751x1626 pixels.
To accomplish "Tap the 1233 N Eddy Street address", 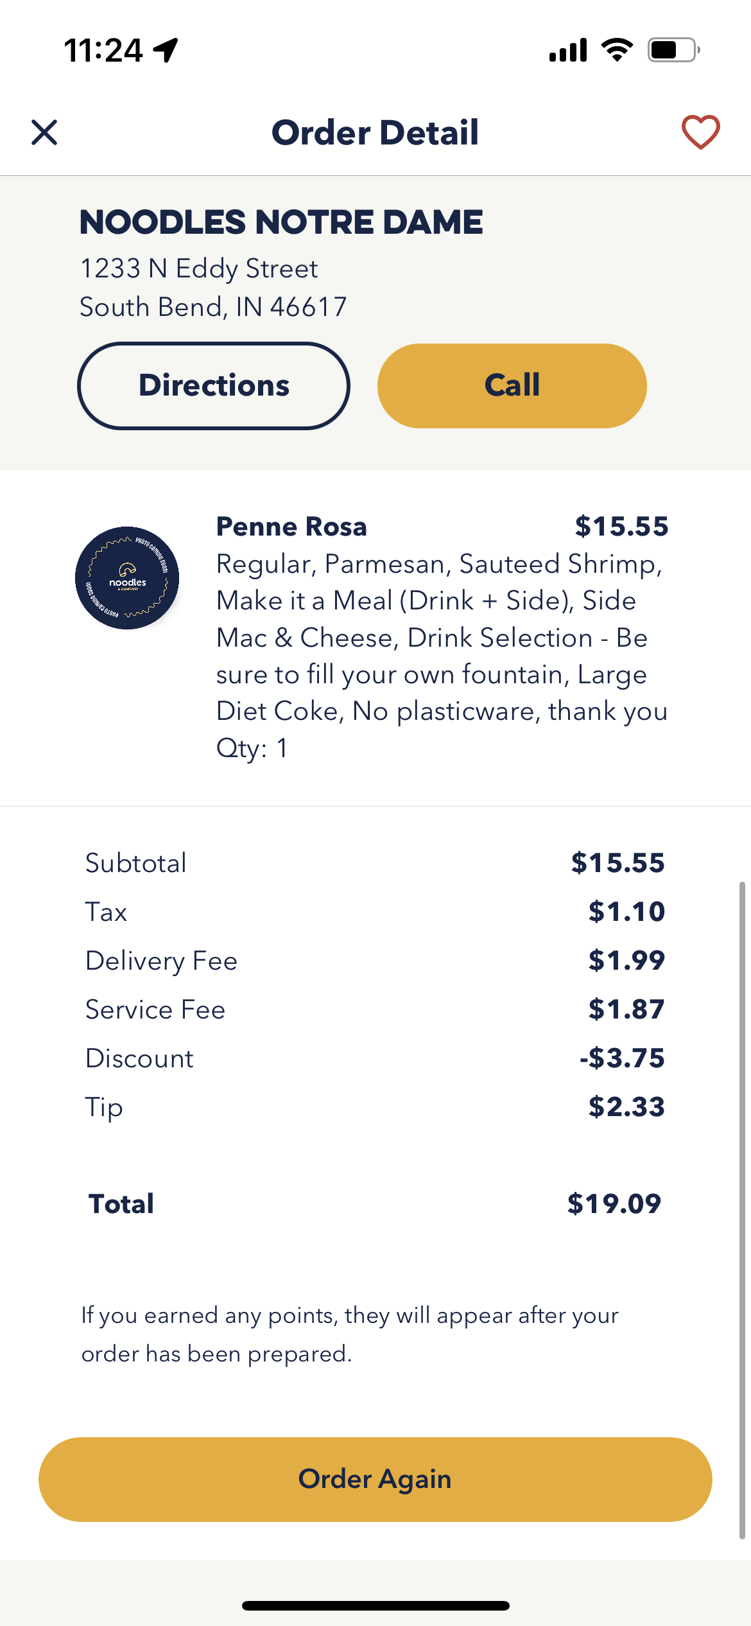I will [199, 269].
